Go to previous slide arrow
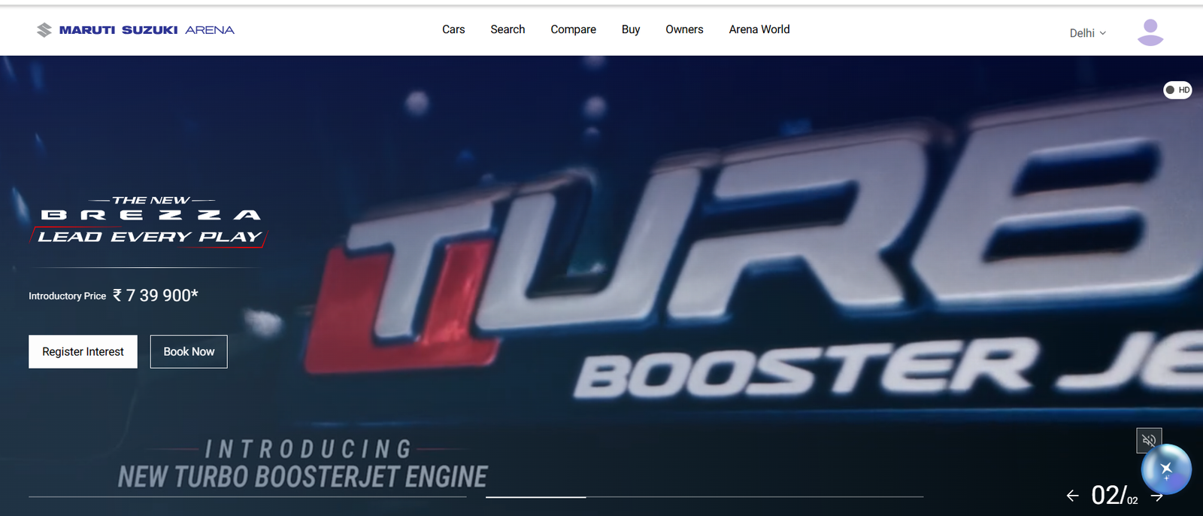The width and height of the screenshot is (1203, 516). tap(1073, 496)
